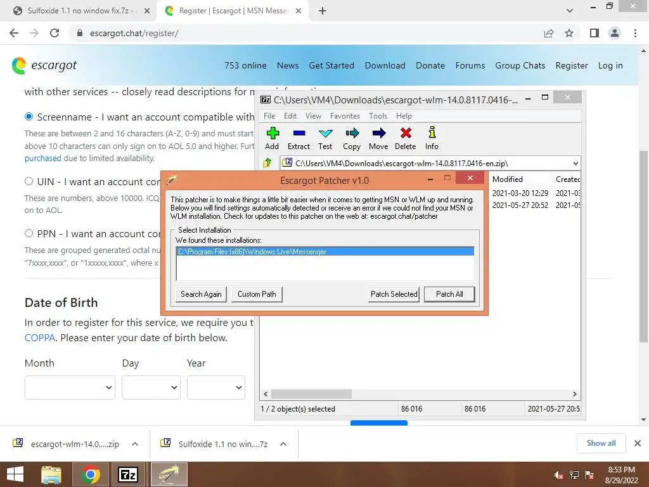Image resolution: width=649 pixels, height=487 pixels.
Task: Expand Sulfoxide 7z download options
Action: point(283,444)
